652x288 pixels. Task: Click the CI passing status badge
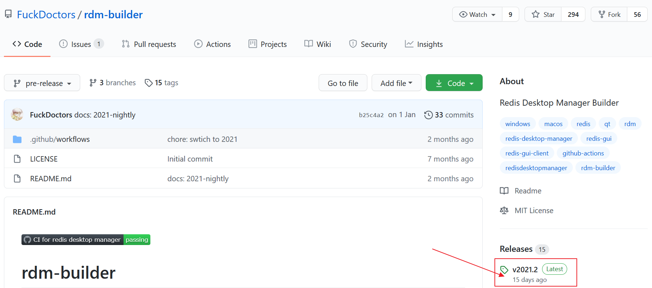pos(86,240)
